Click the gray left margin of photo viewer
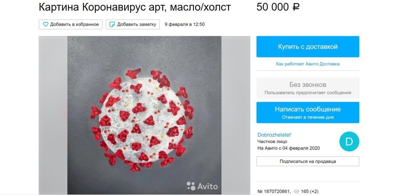Viewport: 403px width, 195px height. (53, 115)
